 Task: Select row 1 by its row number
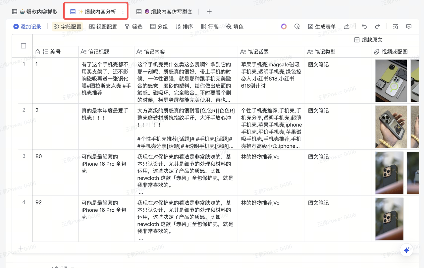(x=24, y=64)
